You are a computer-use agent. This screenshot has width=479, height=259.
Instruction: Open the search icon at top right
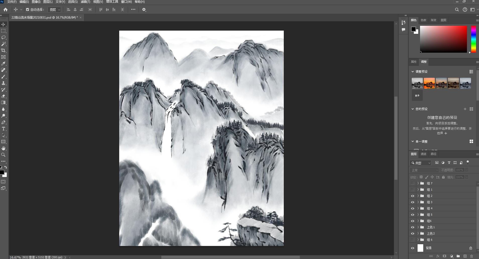point(457,10)
